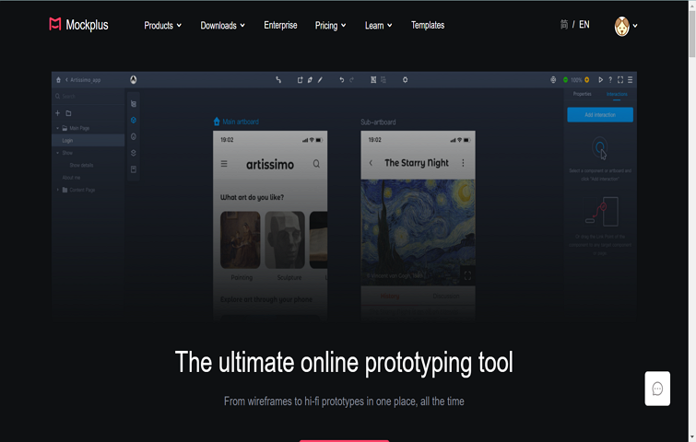The height and width of the screenshot is (442, 696).
Task: Select the About me page
Action: [x=71, y=178]
